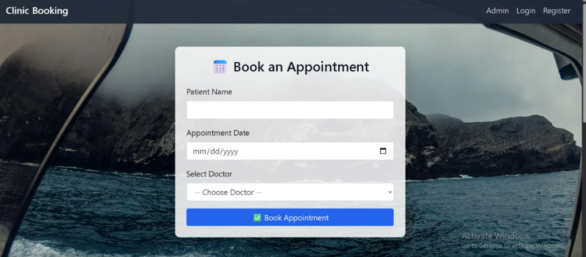Focus the Patient Name text field
This screenshot has height=257, width=586.
click(x=290, y=110)
